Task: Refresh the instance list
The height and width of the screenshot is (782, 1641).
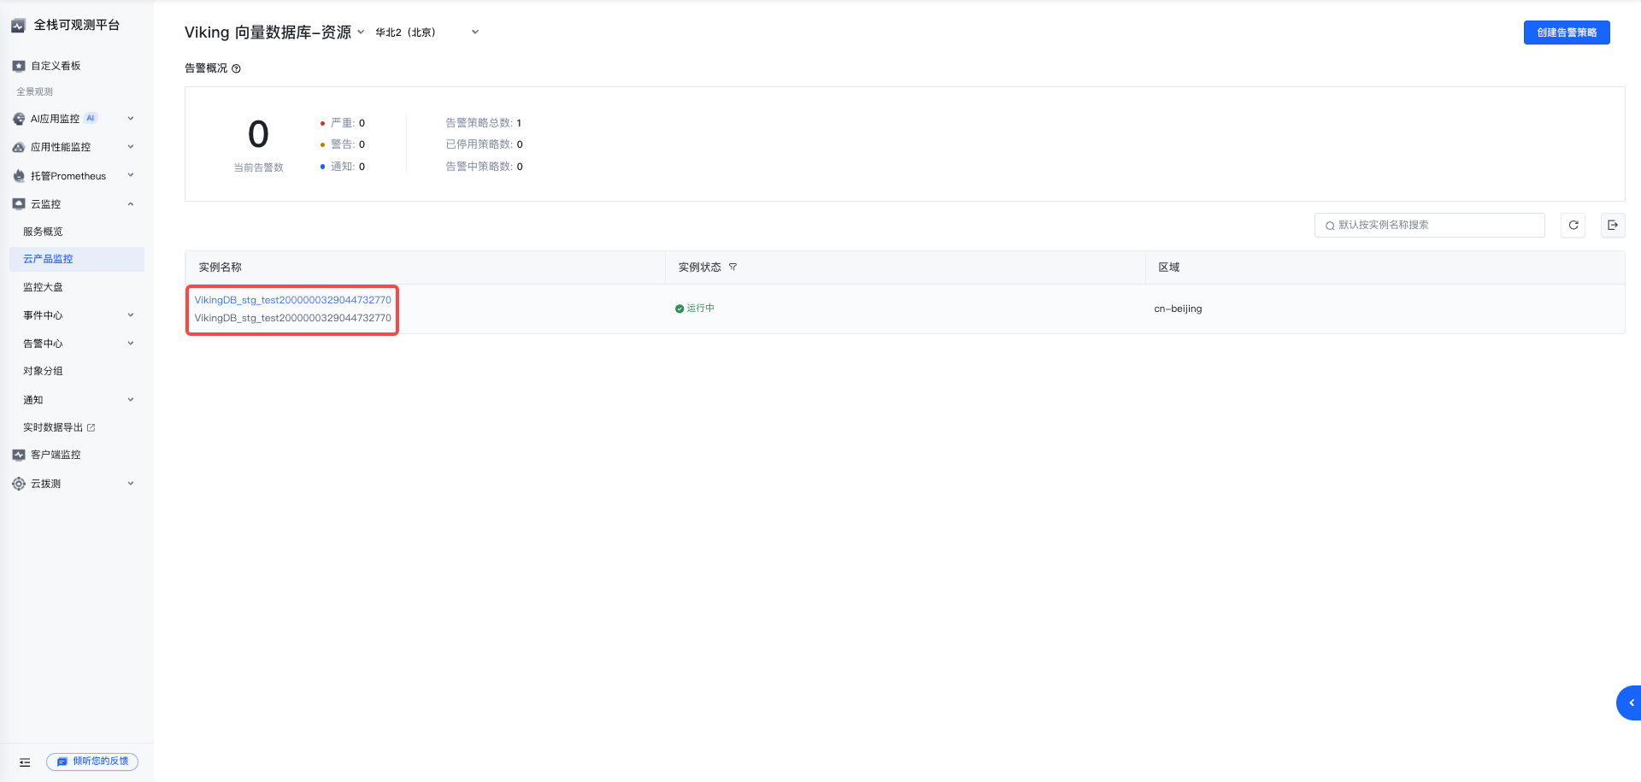Action: pos(1573,225)
